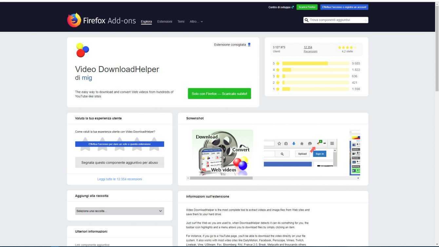The image size is (439, 247).
Task: Open the mig author link
Action: coord(87,78)
